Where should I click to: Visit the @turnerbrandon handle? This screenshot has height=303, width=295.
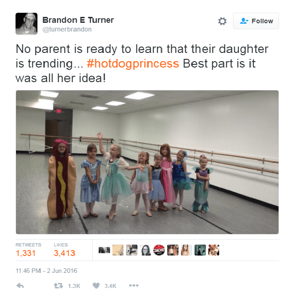pyautogui.click(x=67, y=29)
